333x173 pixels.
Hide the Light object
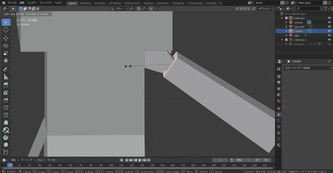point(329,36)
